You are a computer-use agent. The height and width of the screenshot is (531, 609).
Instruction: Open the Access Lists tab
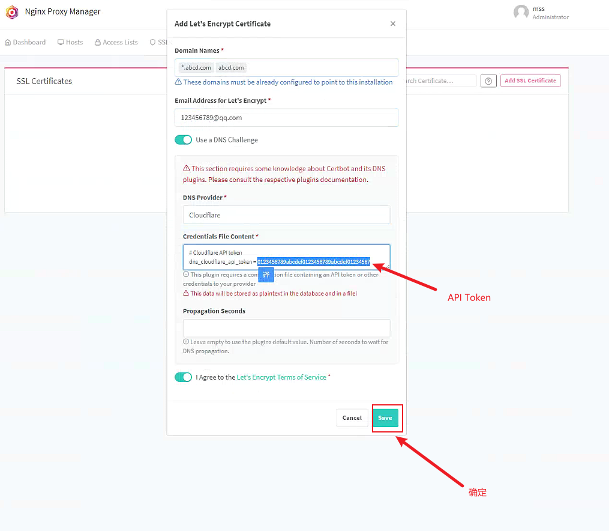(116, 42)
